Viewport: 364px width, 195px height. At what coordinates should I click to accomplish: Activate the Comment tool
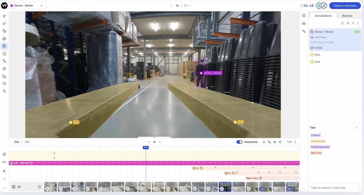pyautogui.click(x=4, y=84)
